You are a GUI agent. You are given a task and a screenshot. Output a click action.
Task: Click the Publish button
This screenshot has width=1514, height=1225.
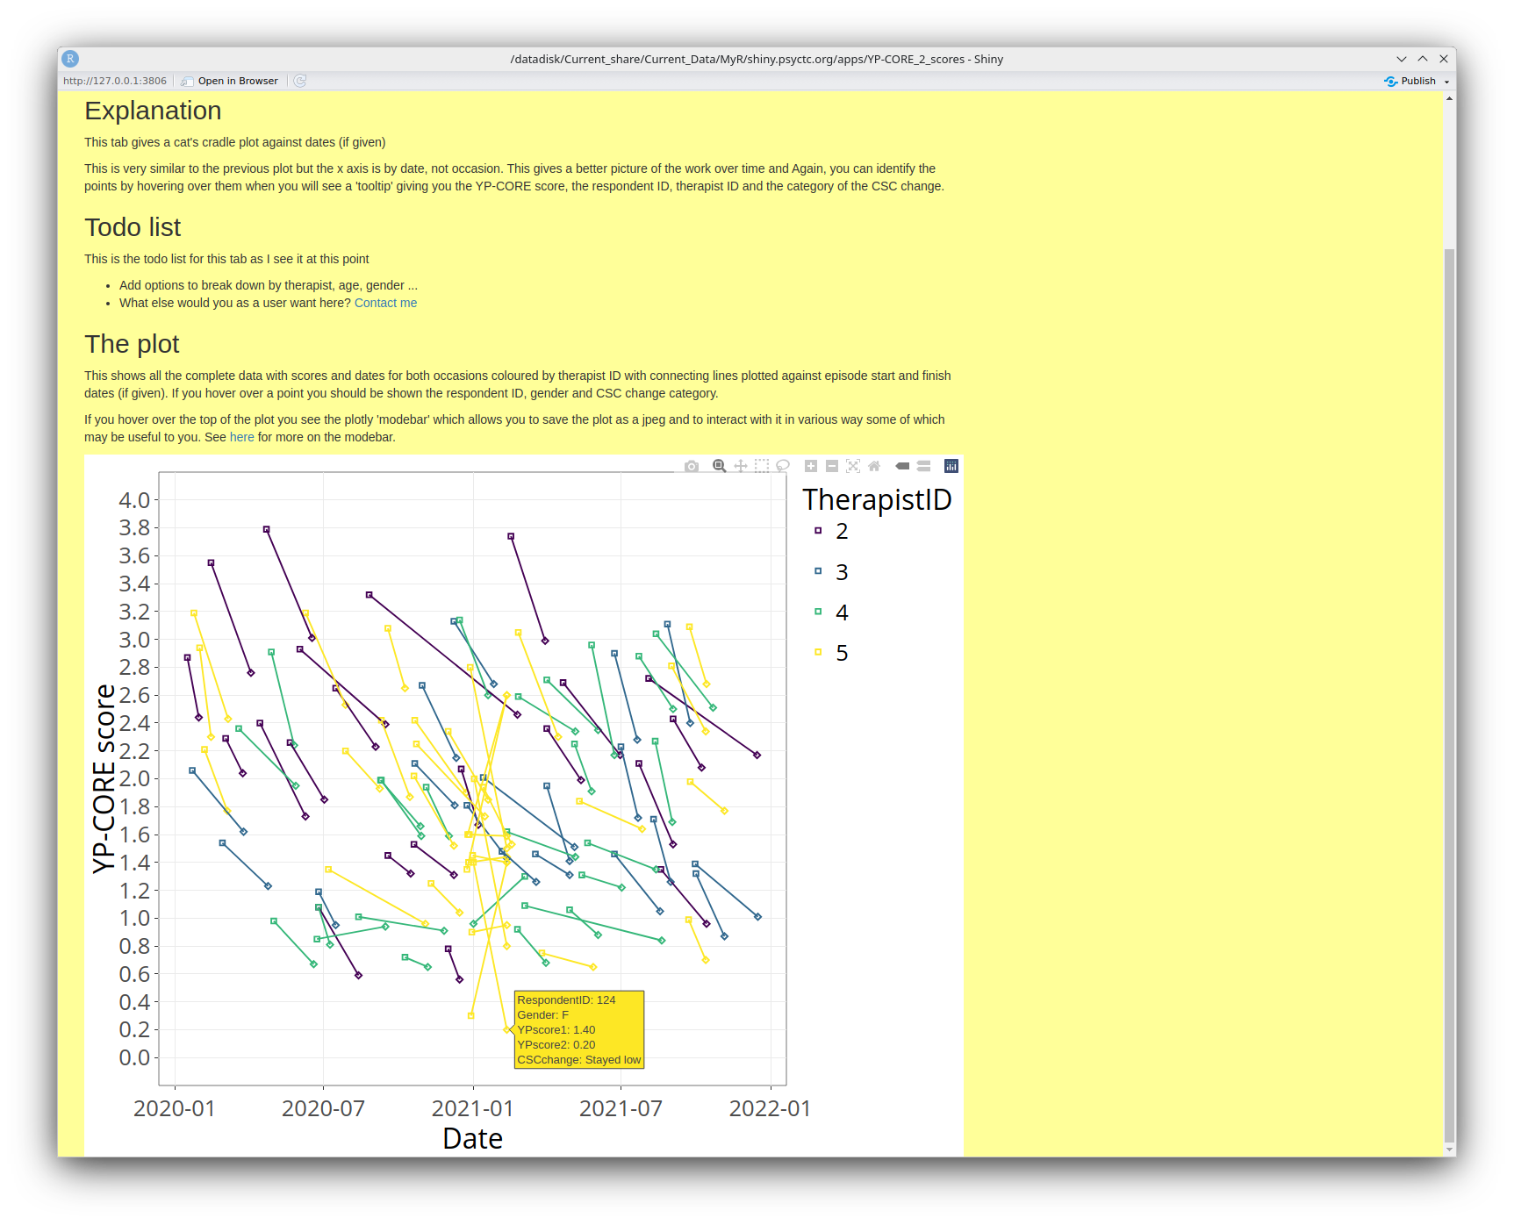coord(1411,81)
